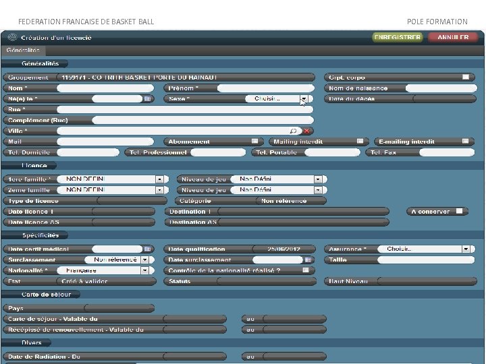The width and height of the screenshot is (486, 364).
Task: Click the Statuts field
Action: click(267, 281)
